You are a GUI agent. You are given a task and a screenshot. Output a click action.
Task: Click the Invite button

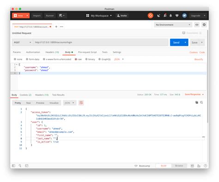(122, 16)
